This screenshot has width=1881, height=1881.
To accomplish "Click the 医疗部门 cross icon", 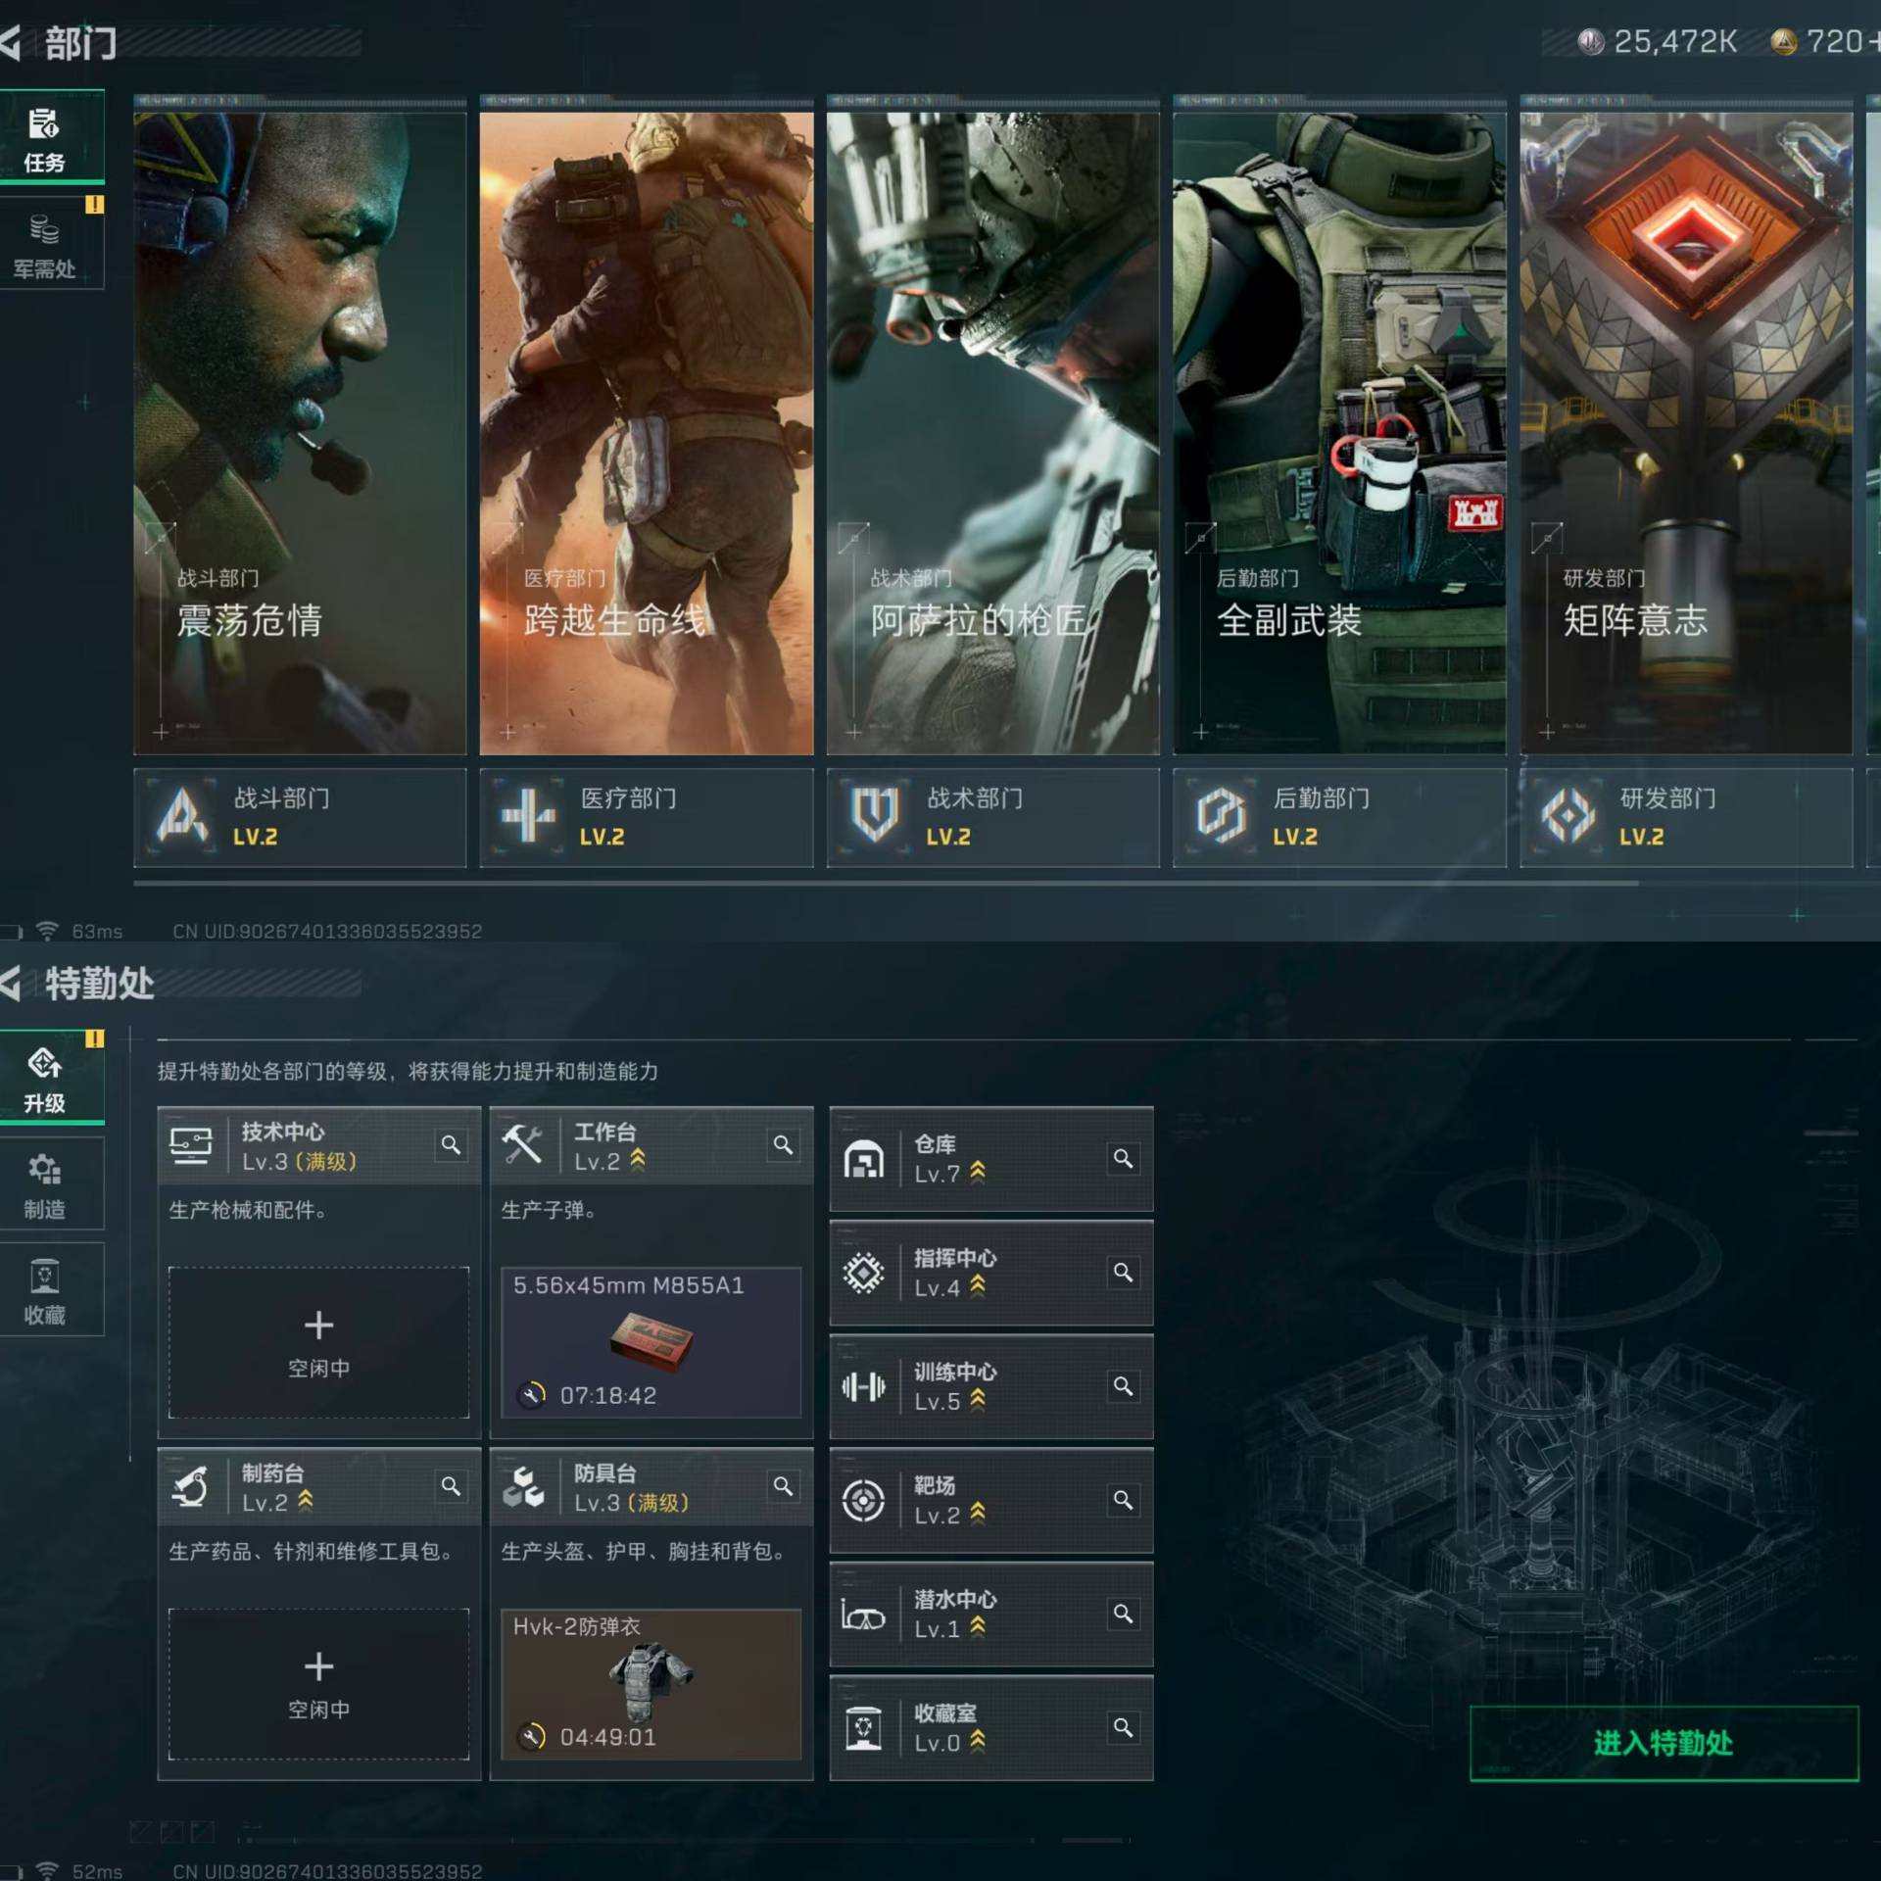I will tap(528, 815).
